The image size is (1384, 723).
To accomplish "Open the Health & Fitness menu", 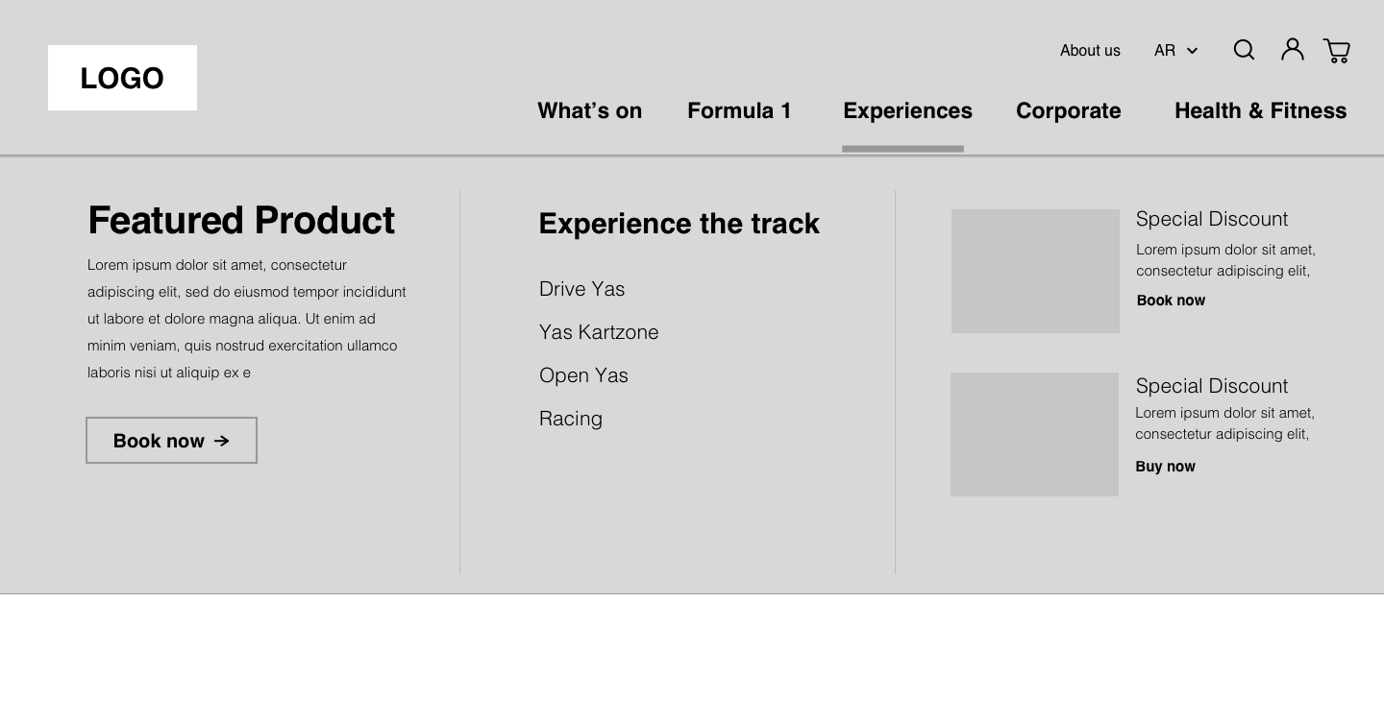I will coord(1260,111).
